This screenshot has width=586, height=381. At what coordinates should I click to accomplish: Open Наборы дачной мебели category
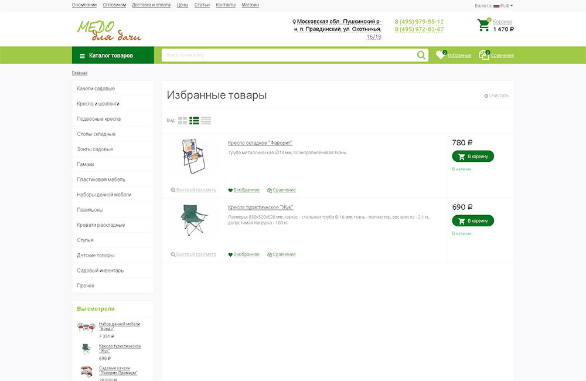(113, 195)
